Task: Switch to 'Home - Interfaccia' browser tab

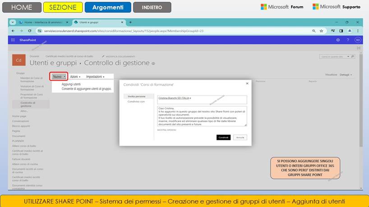Action: 43,22
